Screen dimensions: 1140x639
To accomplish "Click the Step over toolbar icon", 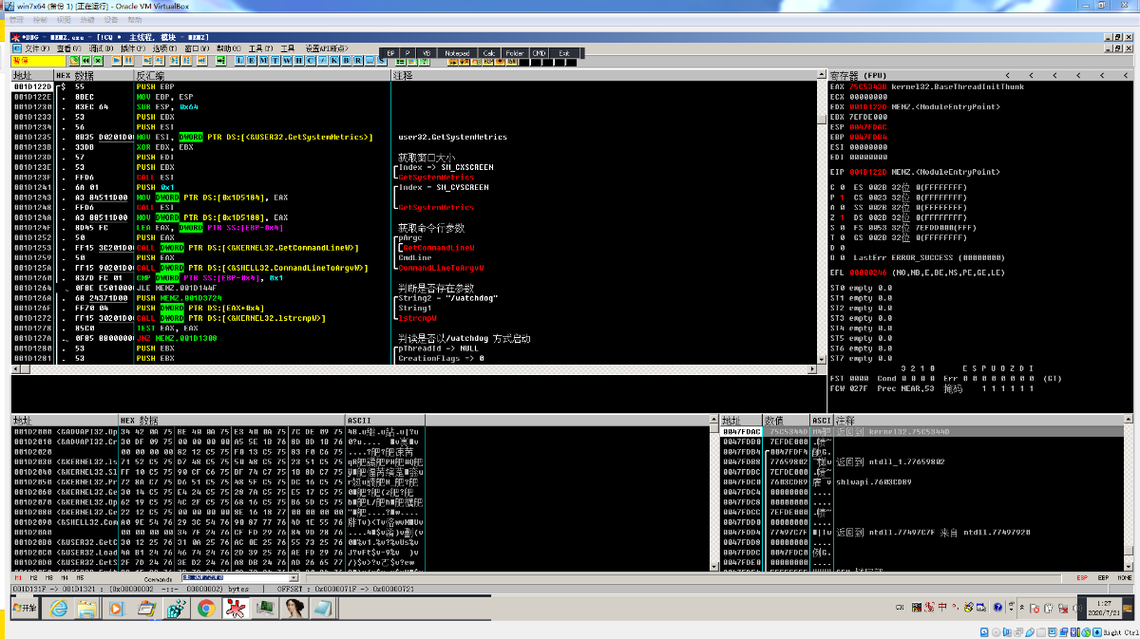I will point(159,61).
